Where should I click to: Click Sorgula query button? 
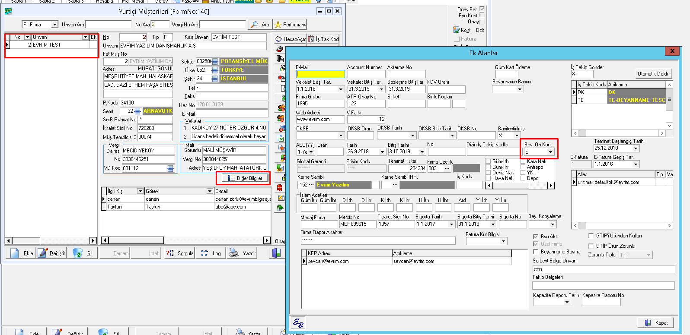click(x=179, y=253)
